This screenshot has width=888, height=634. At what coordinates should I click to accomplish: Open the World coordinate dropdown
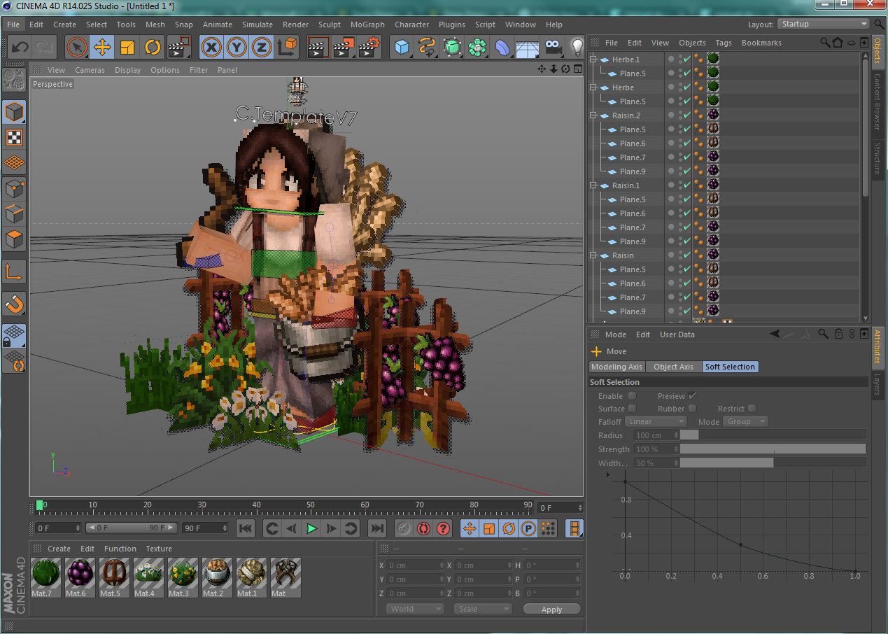[x=415, y=609]
